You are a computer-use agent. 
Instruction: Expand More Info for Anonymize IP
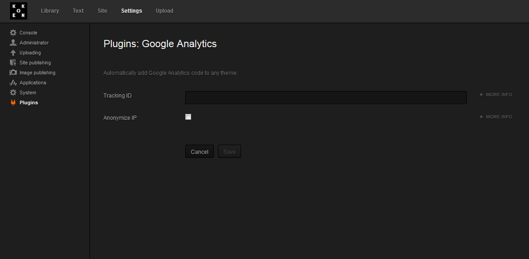pos(496,117)
